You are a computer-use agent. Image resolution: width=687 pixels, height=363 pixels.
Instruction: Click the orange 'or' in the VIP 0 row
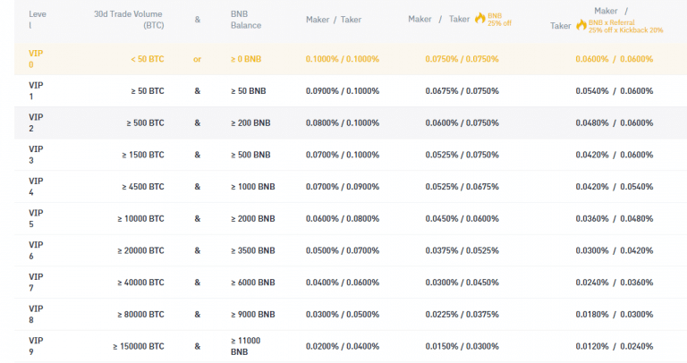pos(197,59)
